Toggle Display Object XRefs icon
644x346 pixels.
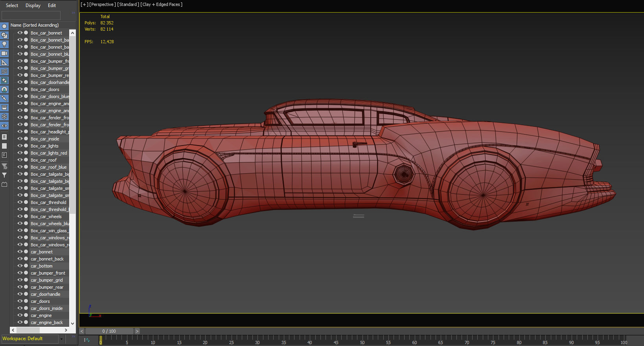(4, 89)
